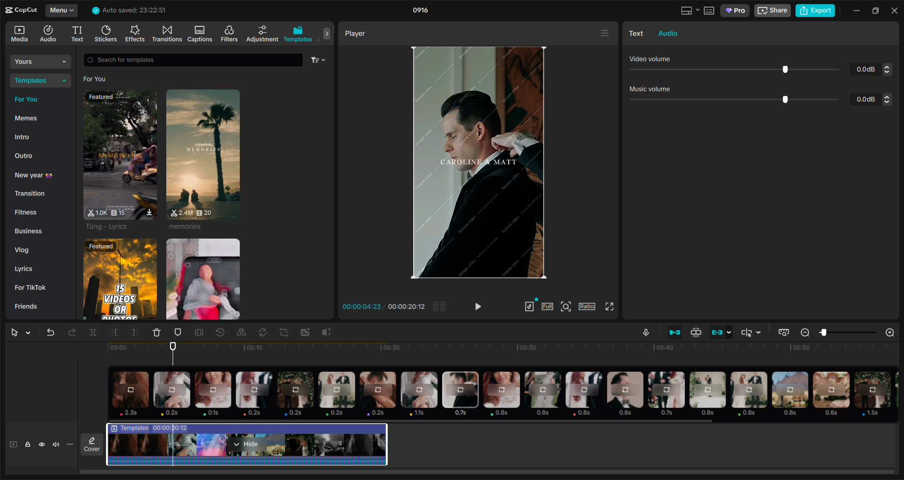Open the Filters panel

pyautogui.click(x=229, y=33)
